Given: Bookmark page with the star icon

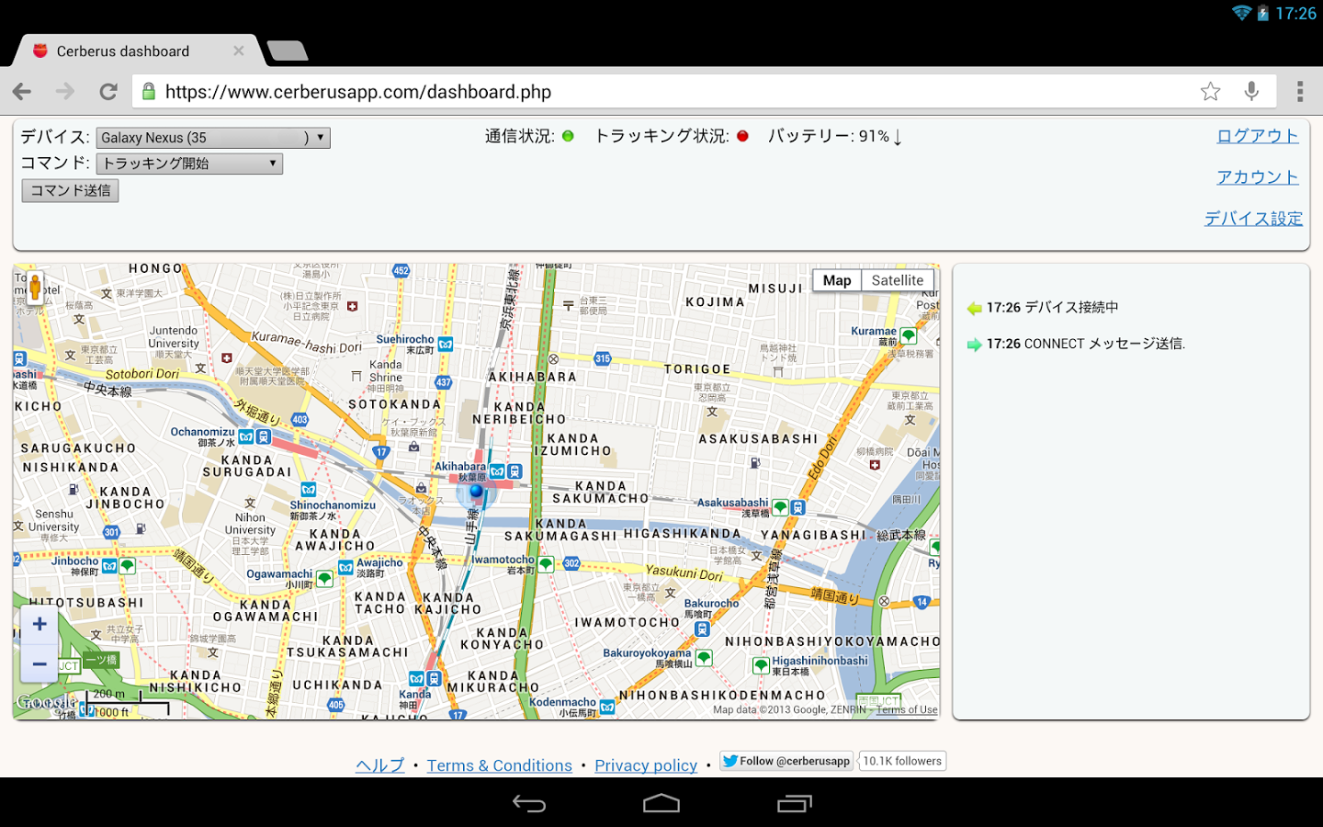Looking at the screenshot, I should pyautogui.click(x=1210, y=91).
